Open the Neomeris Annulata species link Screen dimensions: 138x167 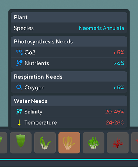click(102, 28)
